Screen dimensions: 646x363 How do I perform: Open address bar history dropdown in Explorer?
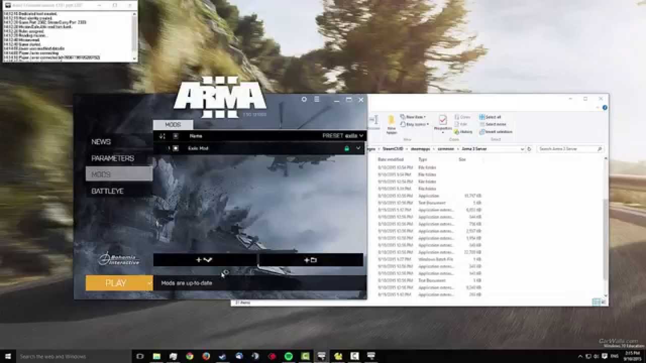pos(522,149)
